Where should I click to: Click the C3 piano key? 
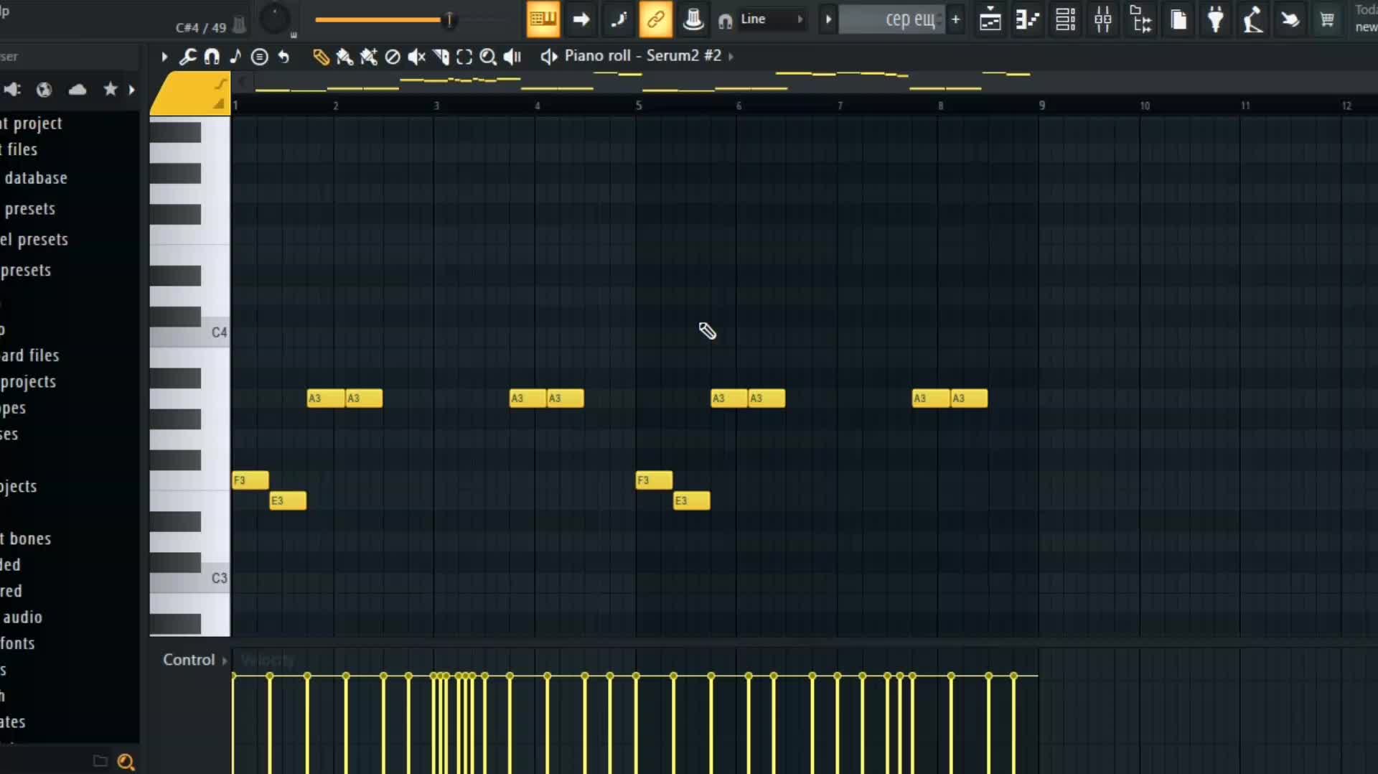[189, 579]
